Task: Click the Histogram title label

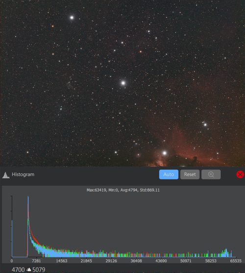Action: (23, 174)
